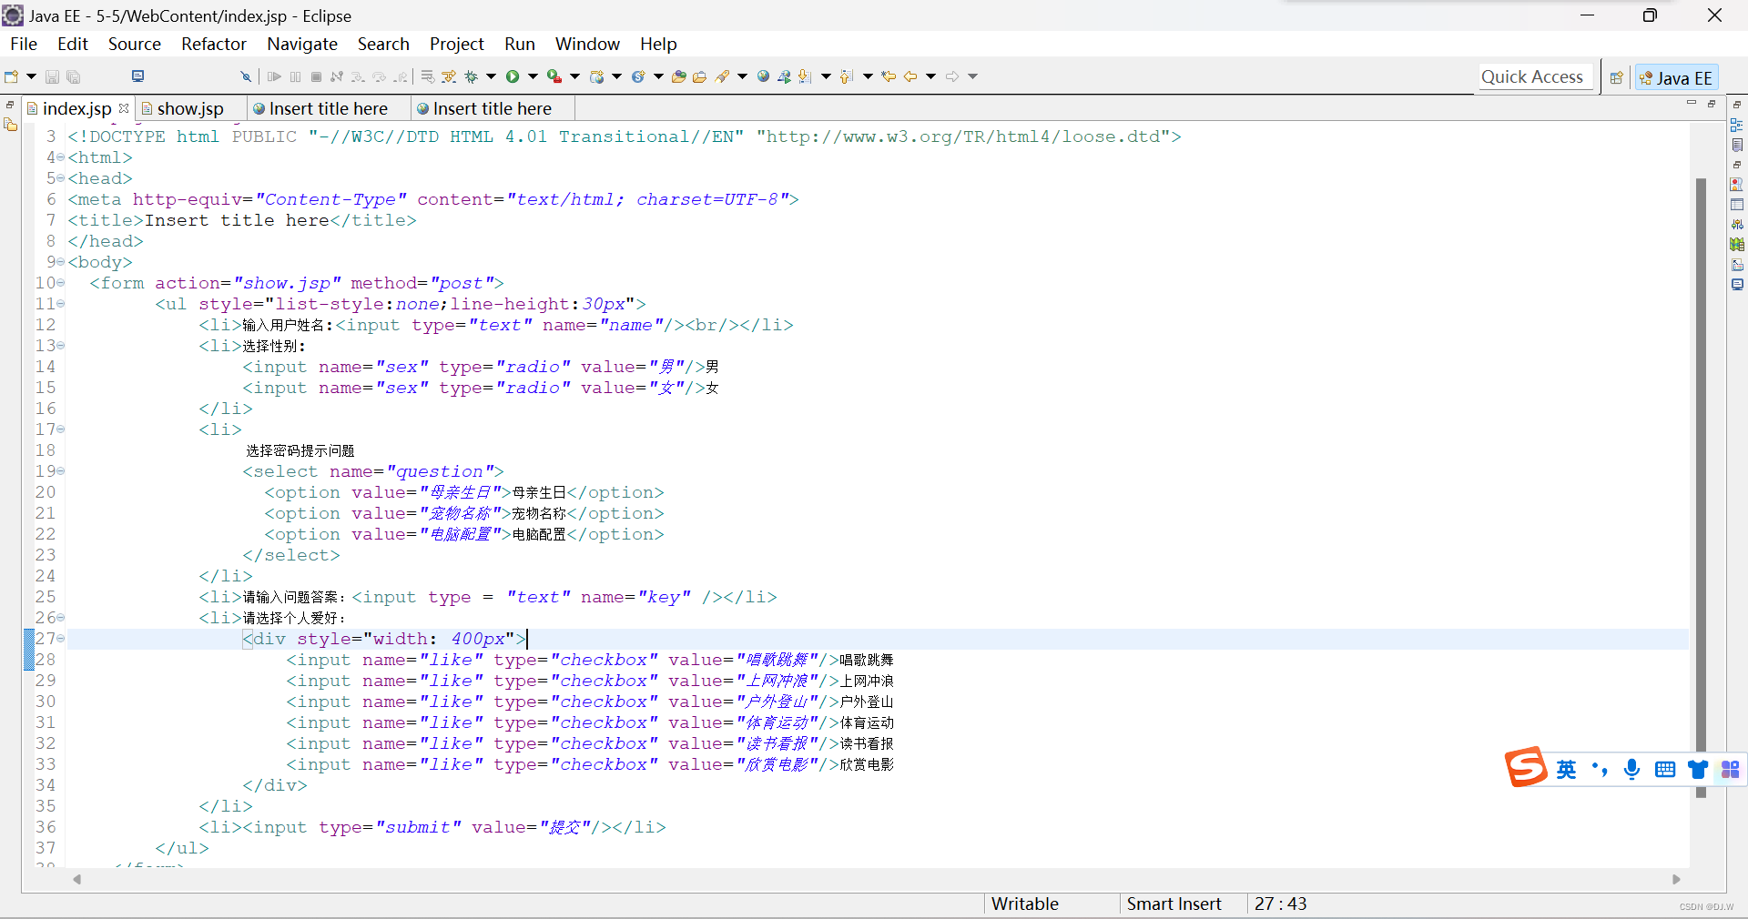Screen dimensions: 1748x919
Task: Click the Suspend debug icon
Action: 295,76
